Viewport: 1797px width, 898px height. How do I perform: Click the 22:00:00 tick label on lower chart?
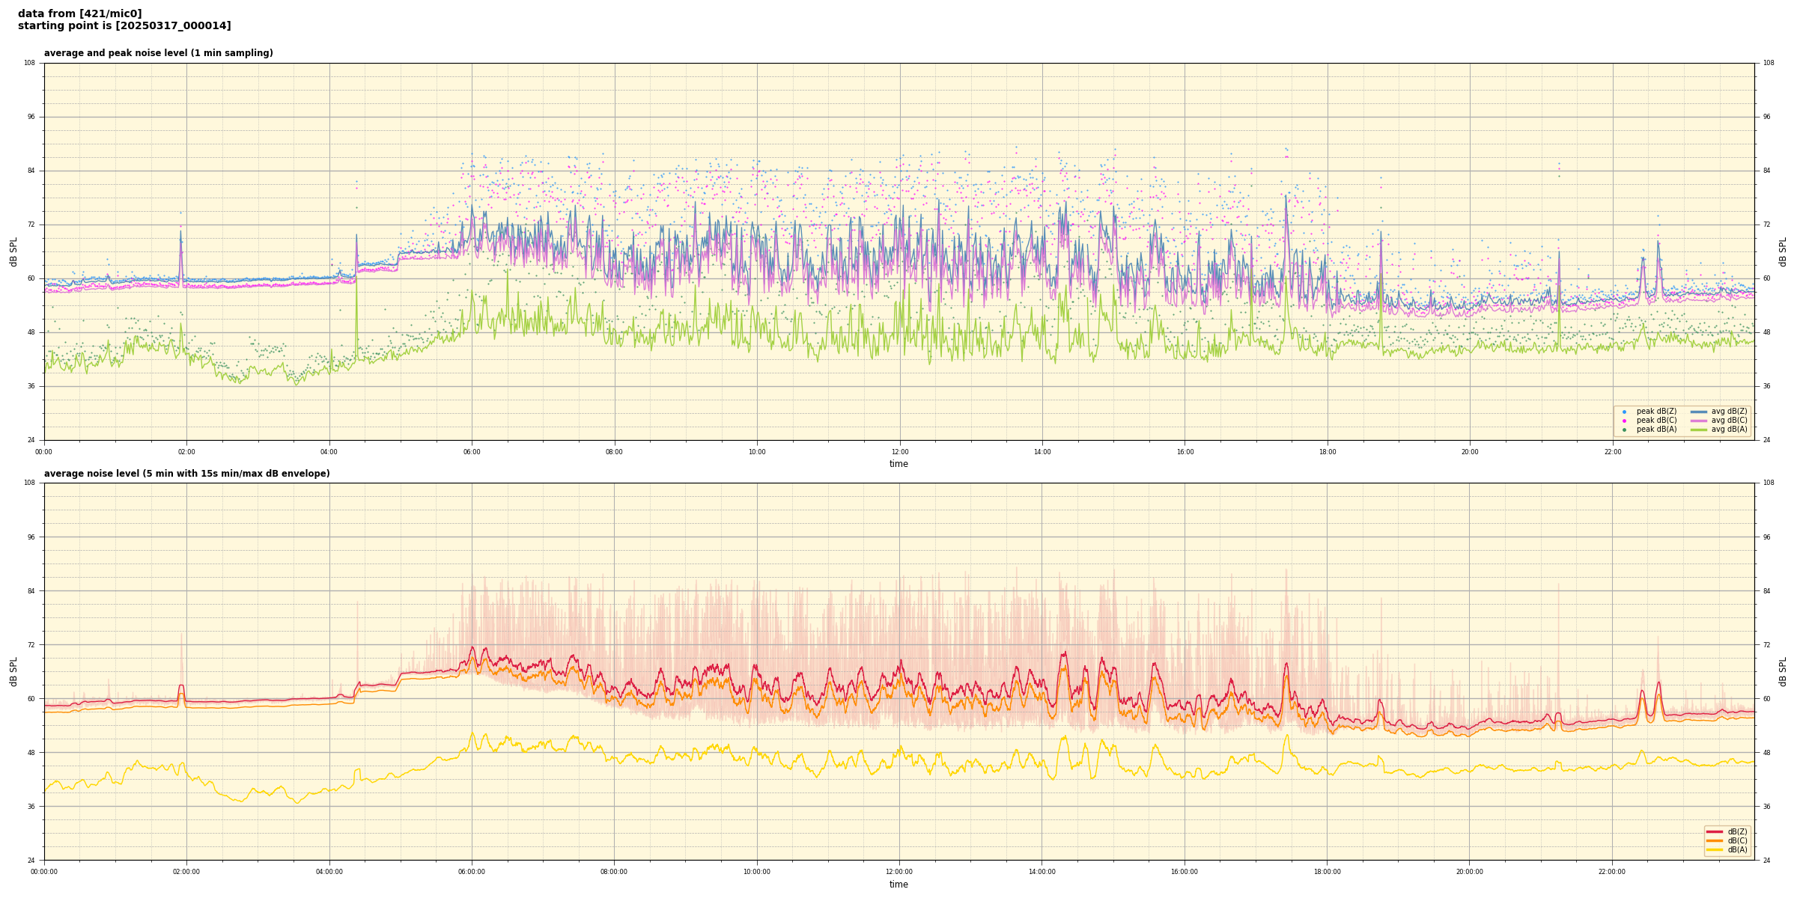tap(1612, 872)
